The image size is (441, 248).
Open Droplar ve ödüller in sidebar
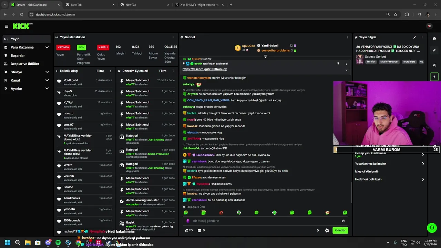(27, 64)
